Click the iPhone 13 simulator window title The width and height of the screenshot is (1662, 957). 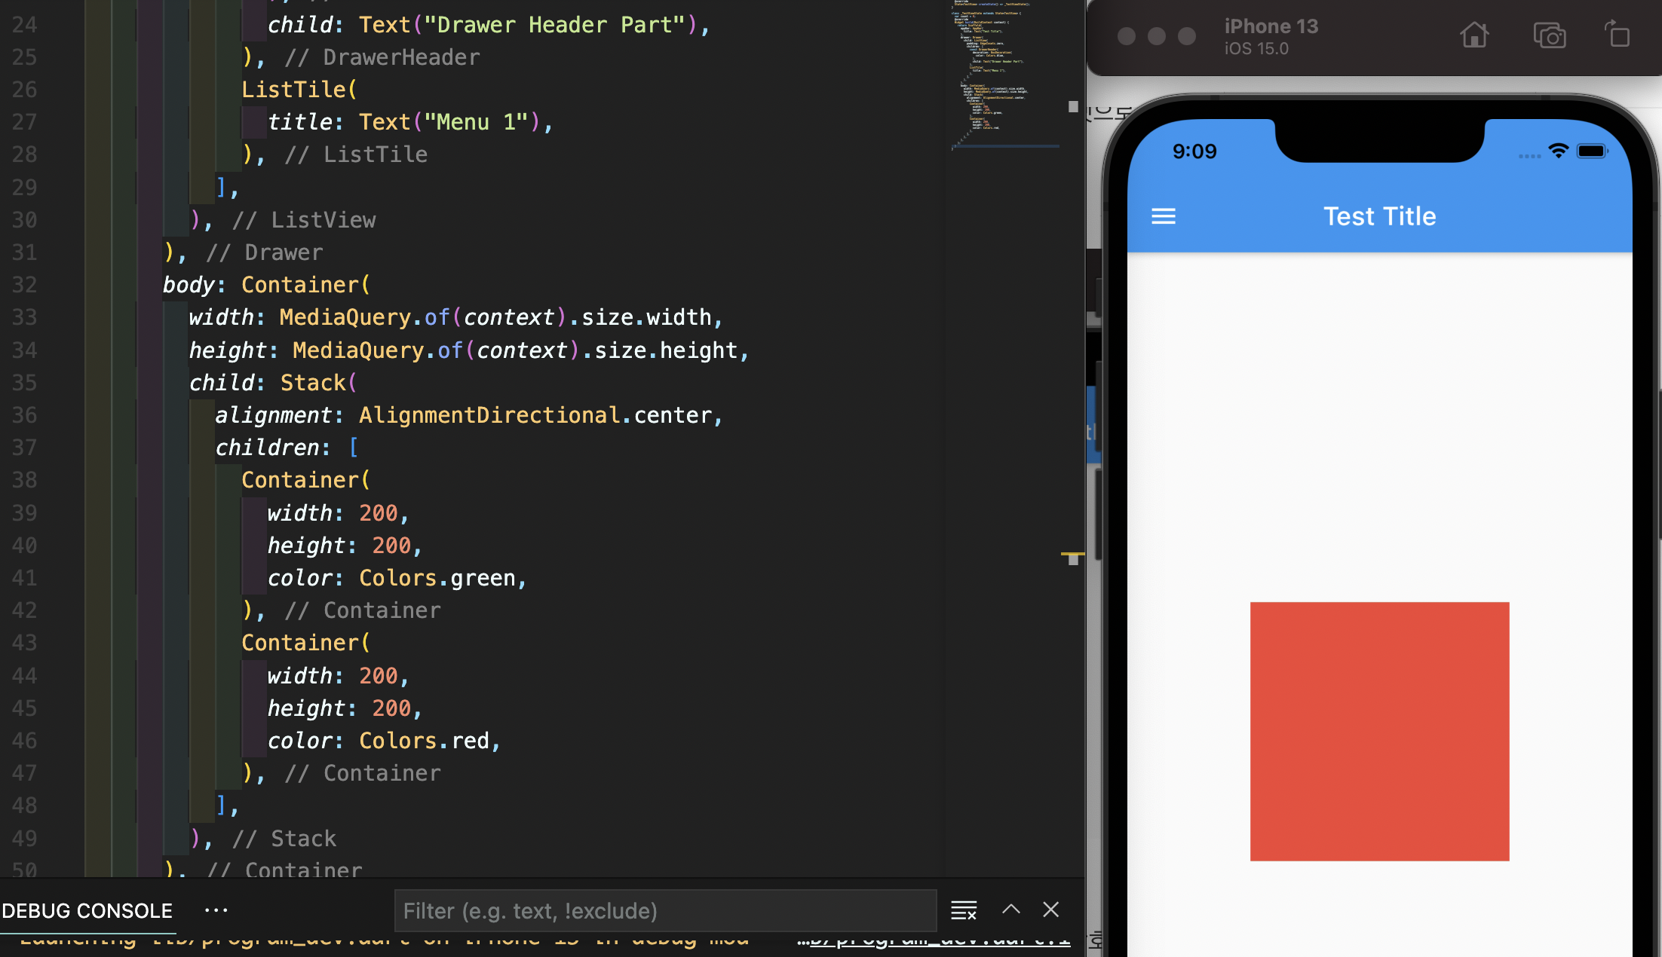coord(1271,26)
